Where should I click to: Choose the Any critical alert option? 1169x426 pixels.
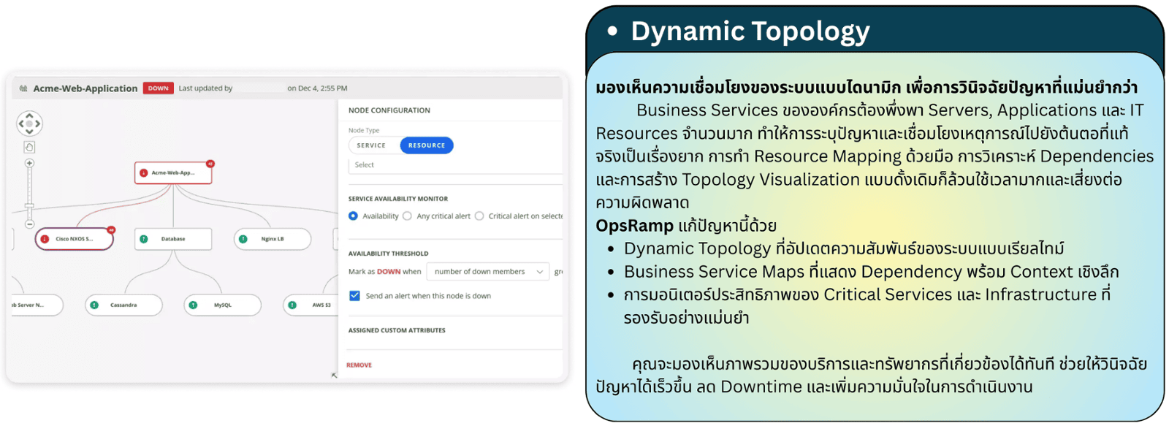coord(408,216)
